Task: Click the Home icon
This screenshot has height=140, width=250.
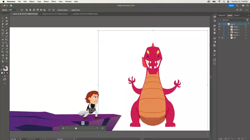Action: (11, 6)
